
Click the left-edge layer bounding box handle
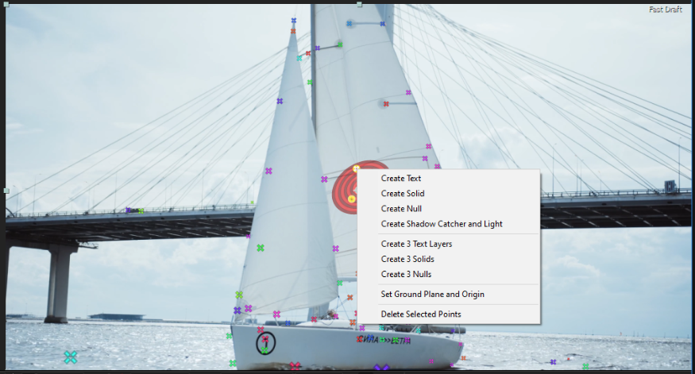(6, 191)
